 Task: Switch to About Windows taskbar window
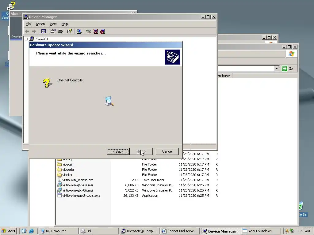pos(261,231)
